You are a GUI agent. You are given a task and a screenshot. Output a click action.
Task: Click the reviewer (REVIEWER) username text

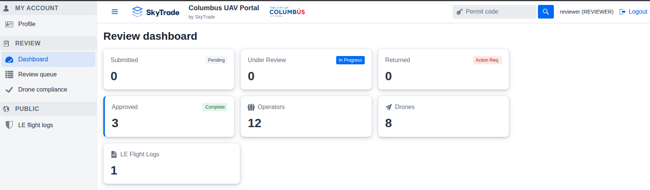[587, 12]
